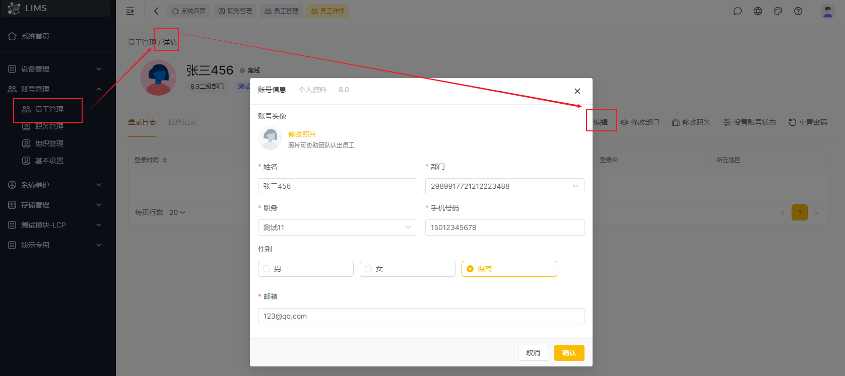Select the 保密 gender radio

pyautogui.click(x=509, y=269)
